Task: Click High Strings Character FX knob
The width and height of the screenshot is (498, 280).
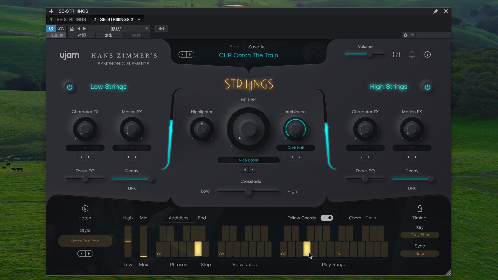Action: pos(365,129)
